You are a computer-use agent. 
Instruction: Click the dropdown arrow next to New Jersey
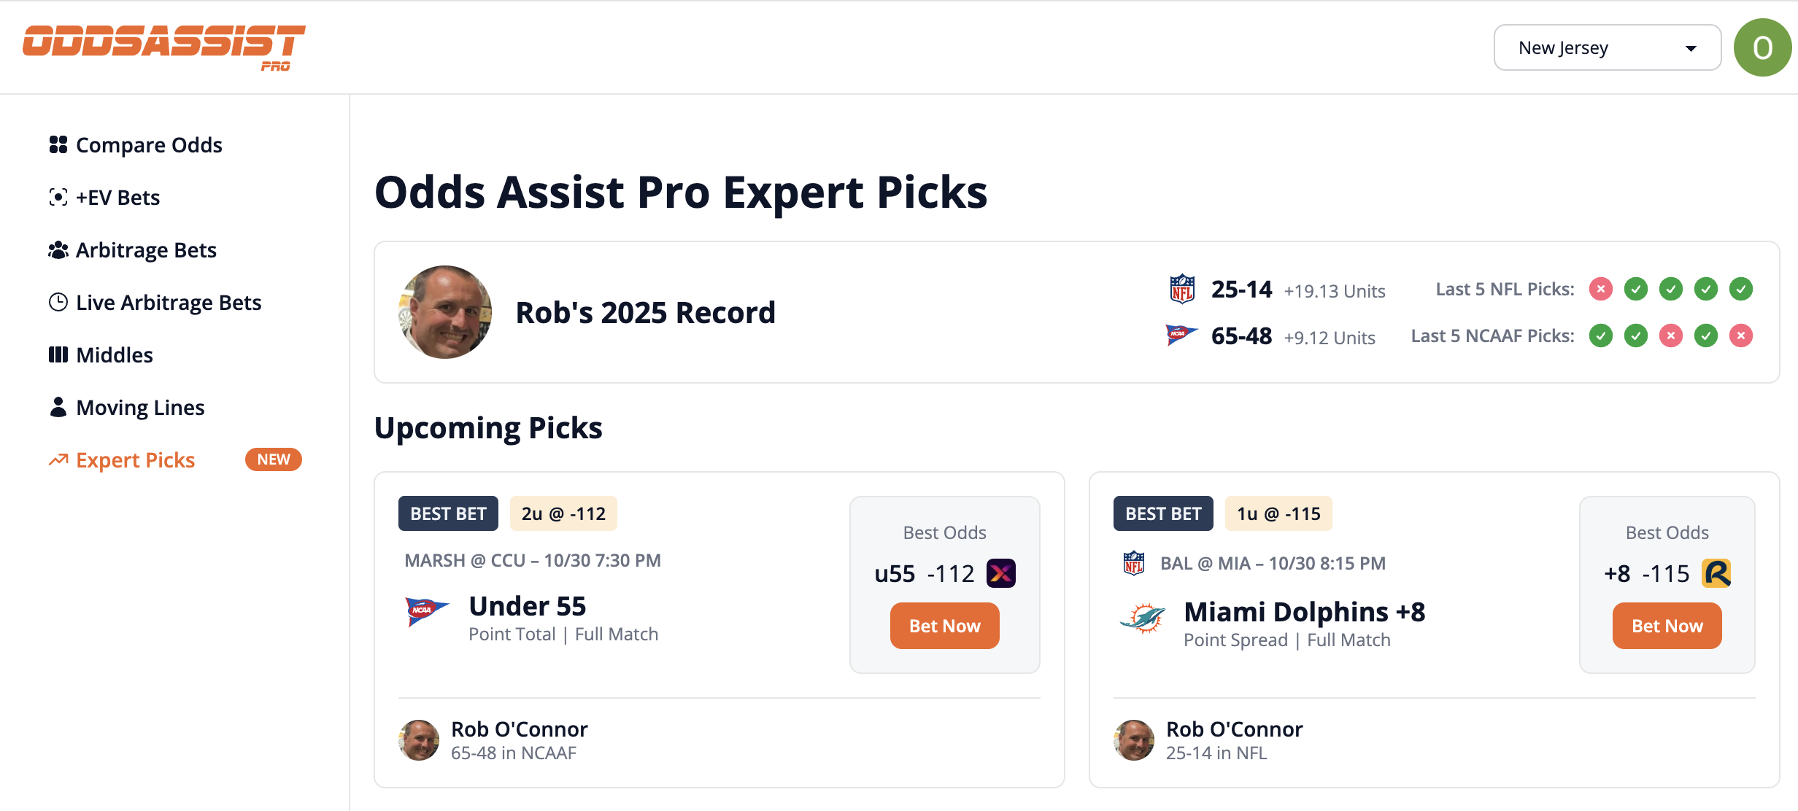coord(1691,47)
